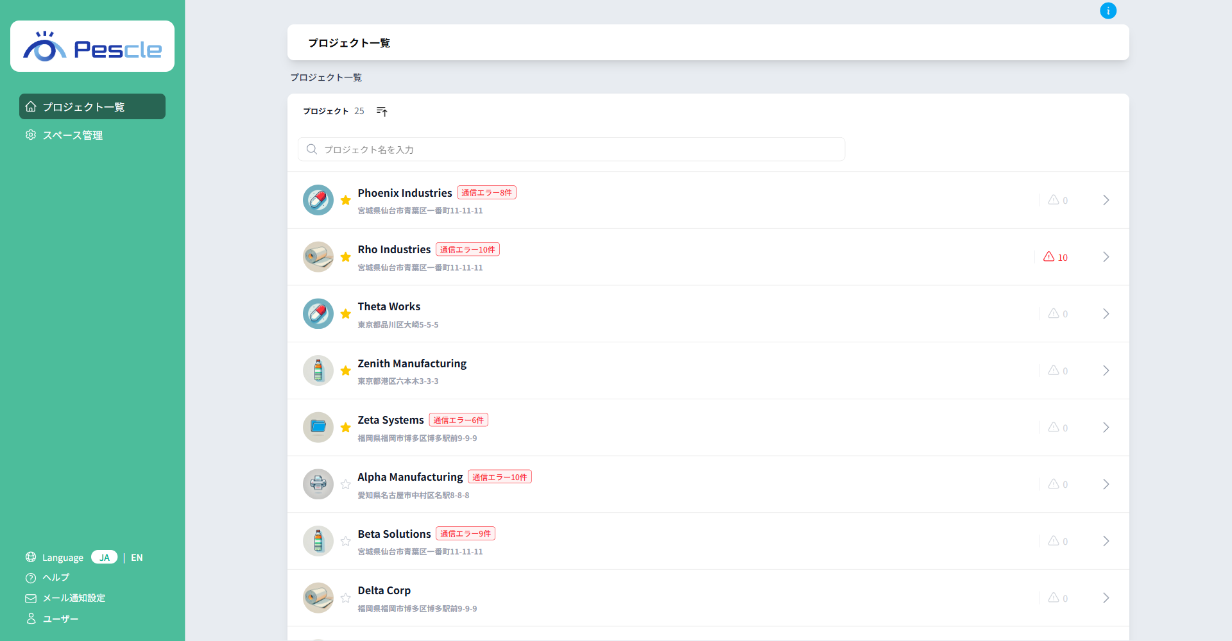Click the Delta Corp alert warning icon
Viewport: 1232px width, 641px height.
1054,597
